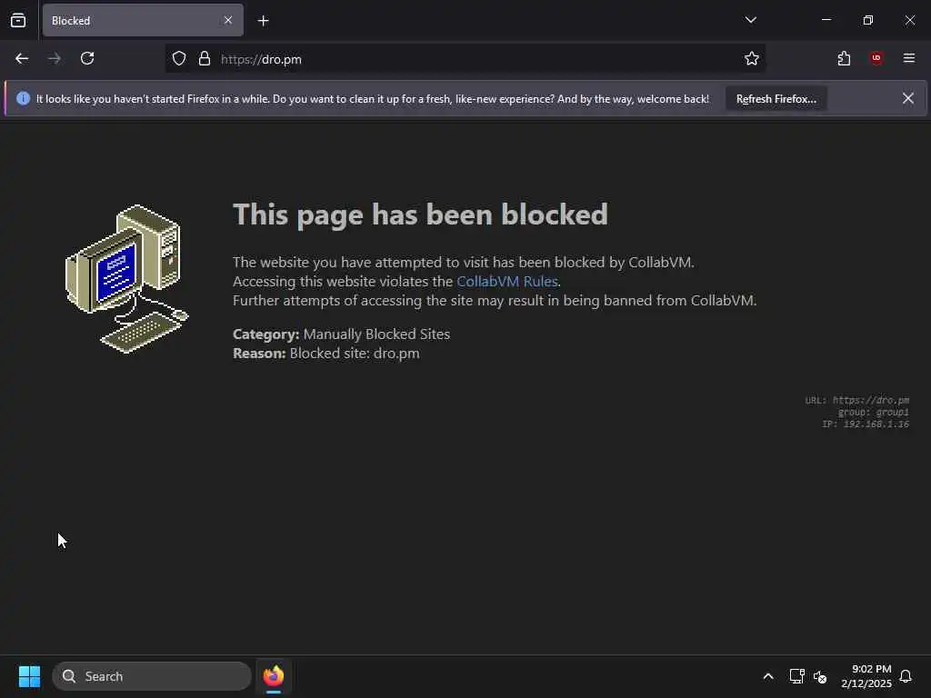Open a new tab with plus button

[263, 21]
